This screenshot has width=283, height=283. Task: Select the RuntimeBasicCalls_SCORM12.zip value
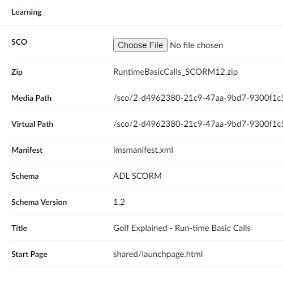coord(175,72)
